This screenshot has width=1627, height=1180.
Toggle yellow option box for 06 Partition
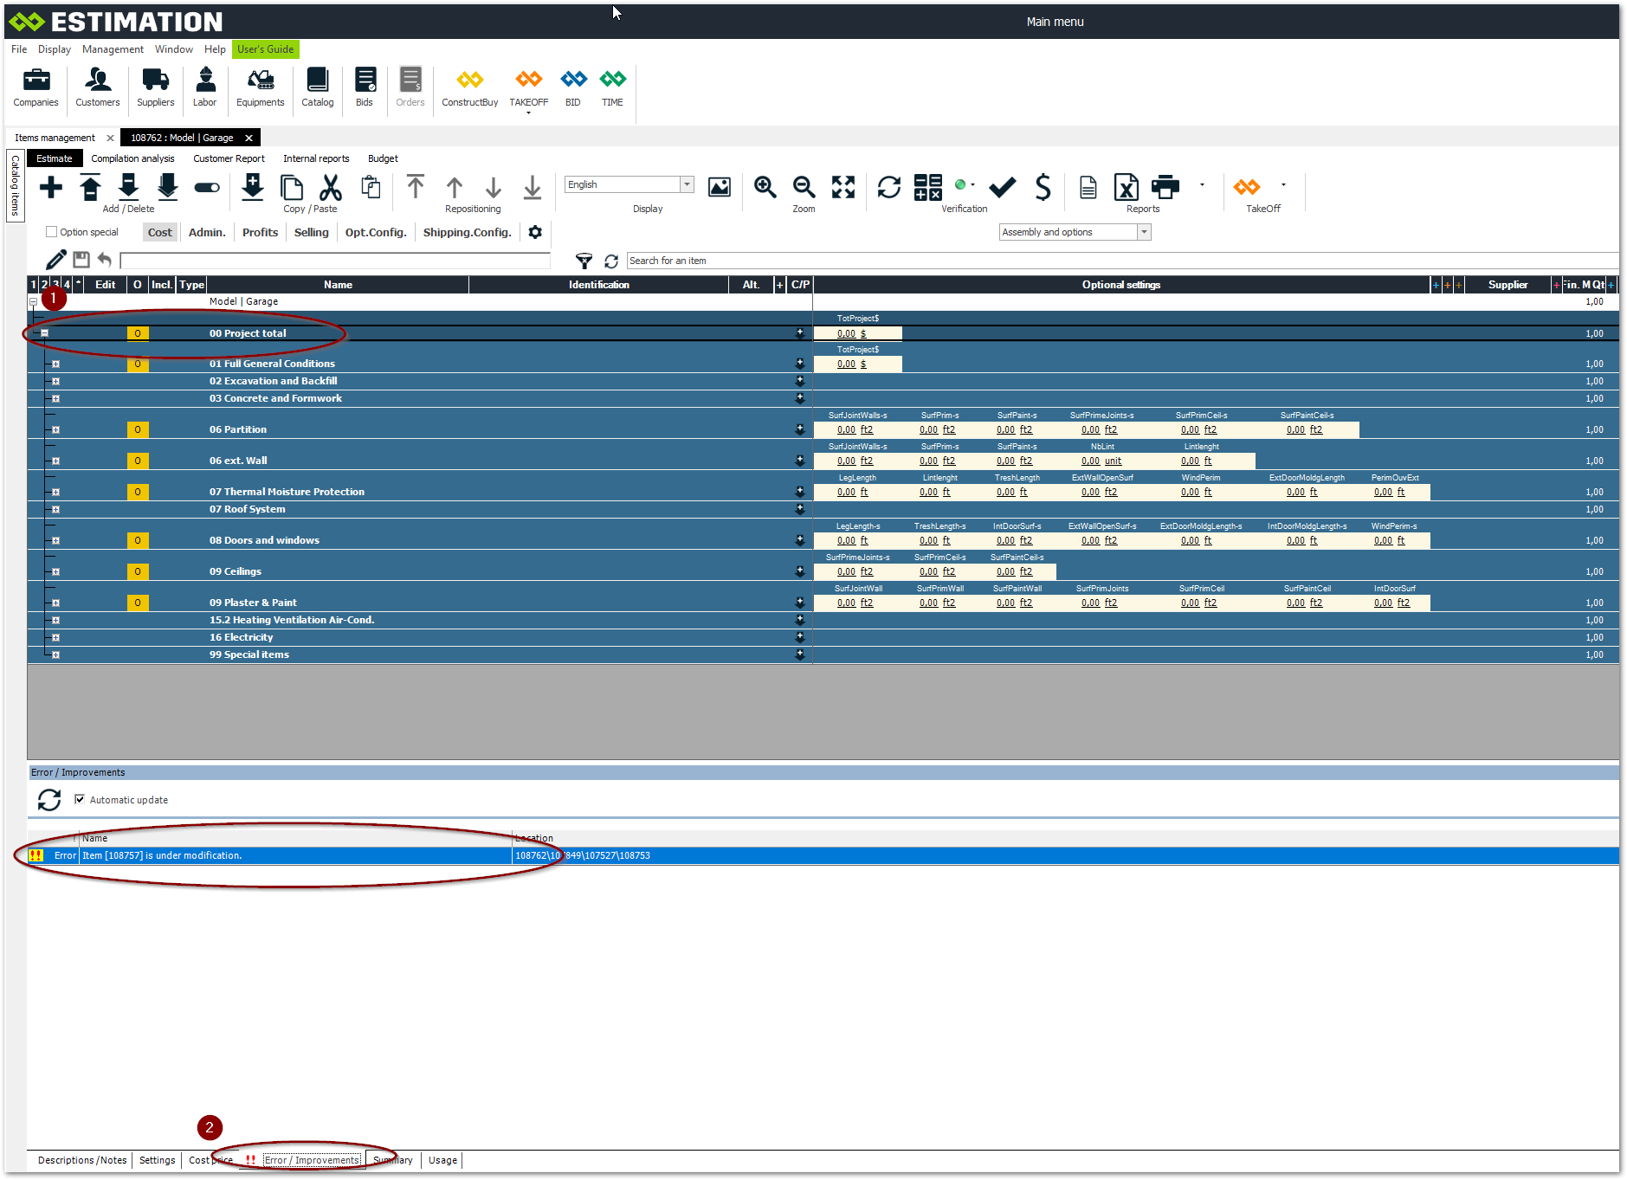(138, 429)
